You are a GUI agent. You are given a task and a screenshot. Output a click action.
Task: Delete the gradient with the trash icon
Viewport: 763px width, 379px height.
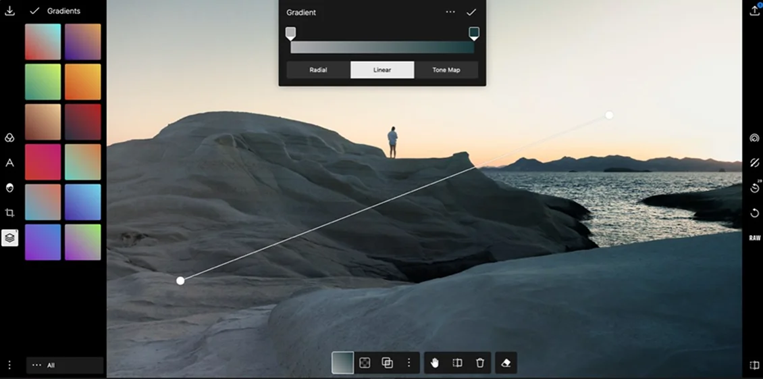(480, 363)
